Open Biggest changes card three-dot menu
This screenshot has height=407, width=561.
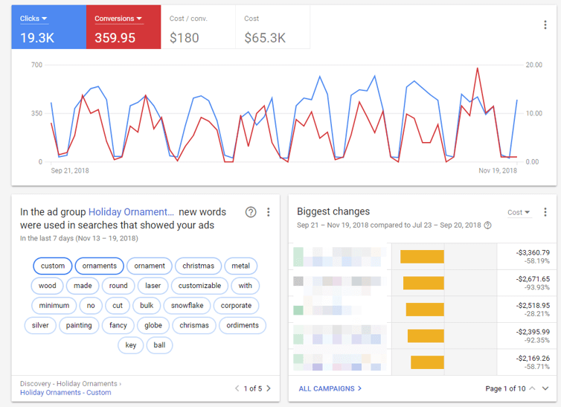546,212
